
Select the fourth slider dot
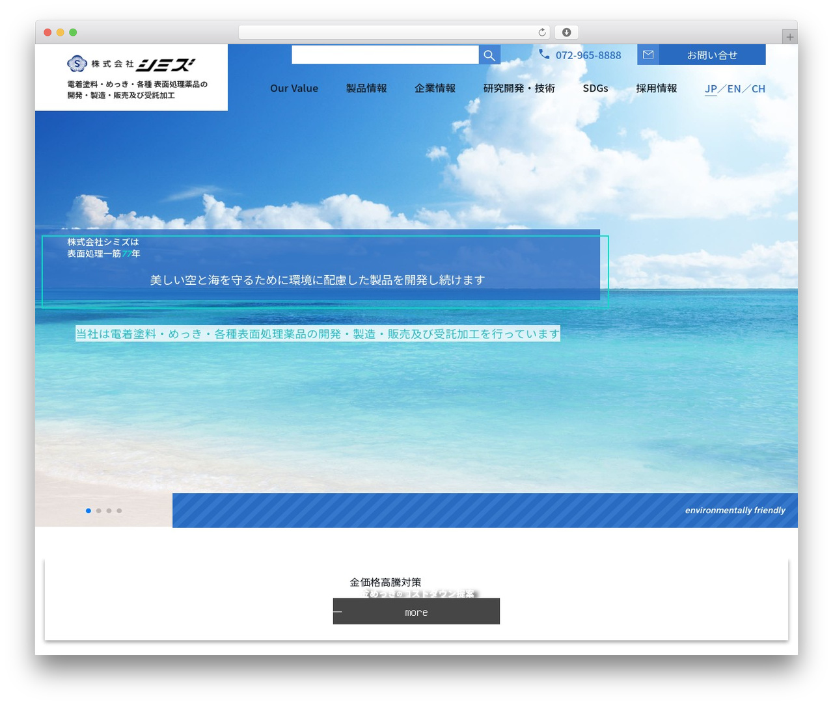click(x=119, y=511)
